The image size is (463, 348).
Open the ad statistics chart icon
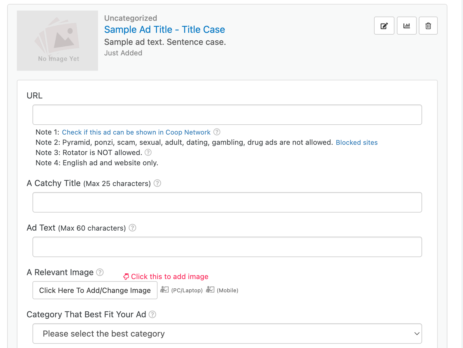pos(406,26)
